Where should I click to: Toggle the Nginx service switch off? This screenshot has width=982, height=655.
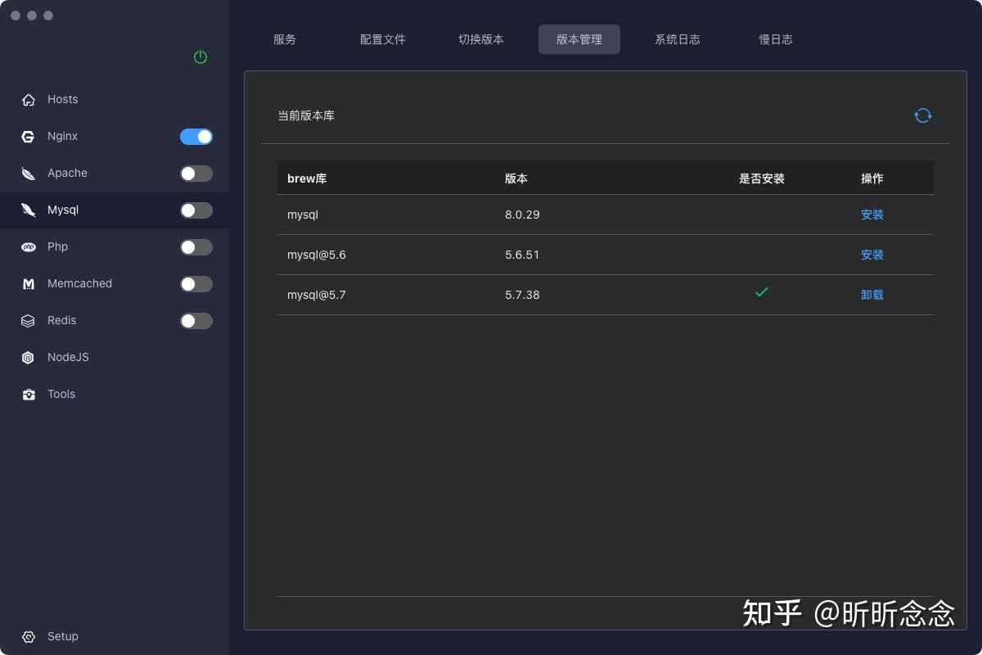(x=196, y=136)
